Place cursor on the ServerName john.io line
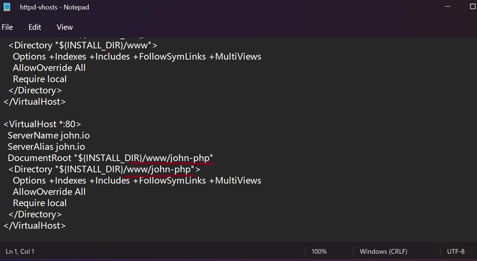Viewport: 477px width, 261px height. [49, 135]
